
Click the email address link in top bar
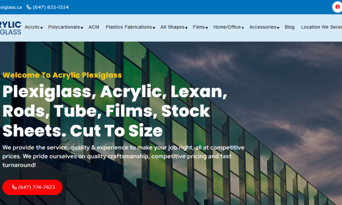coord(11,7)
